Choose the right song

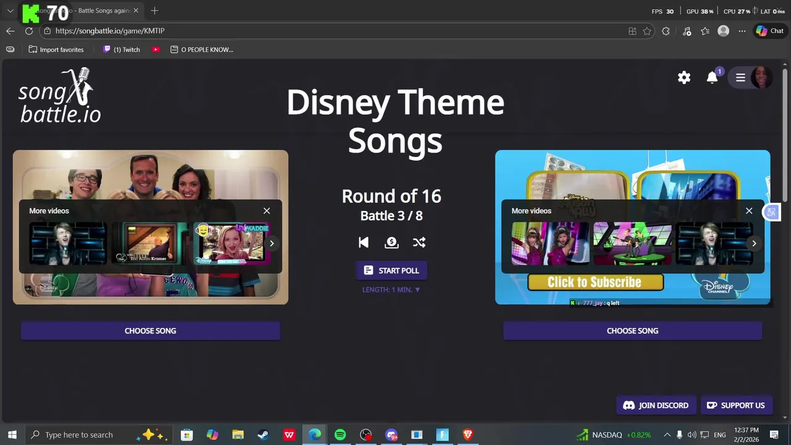[632, 331]
